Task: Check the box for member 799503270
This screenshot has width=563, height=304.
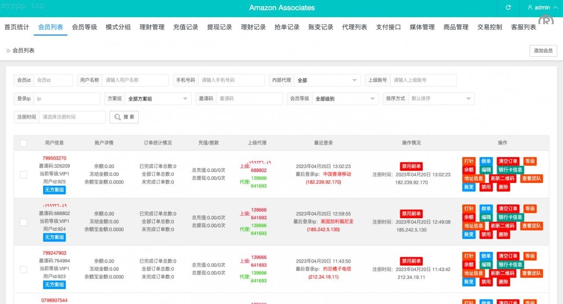Action: point(24,175)
